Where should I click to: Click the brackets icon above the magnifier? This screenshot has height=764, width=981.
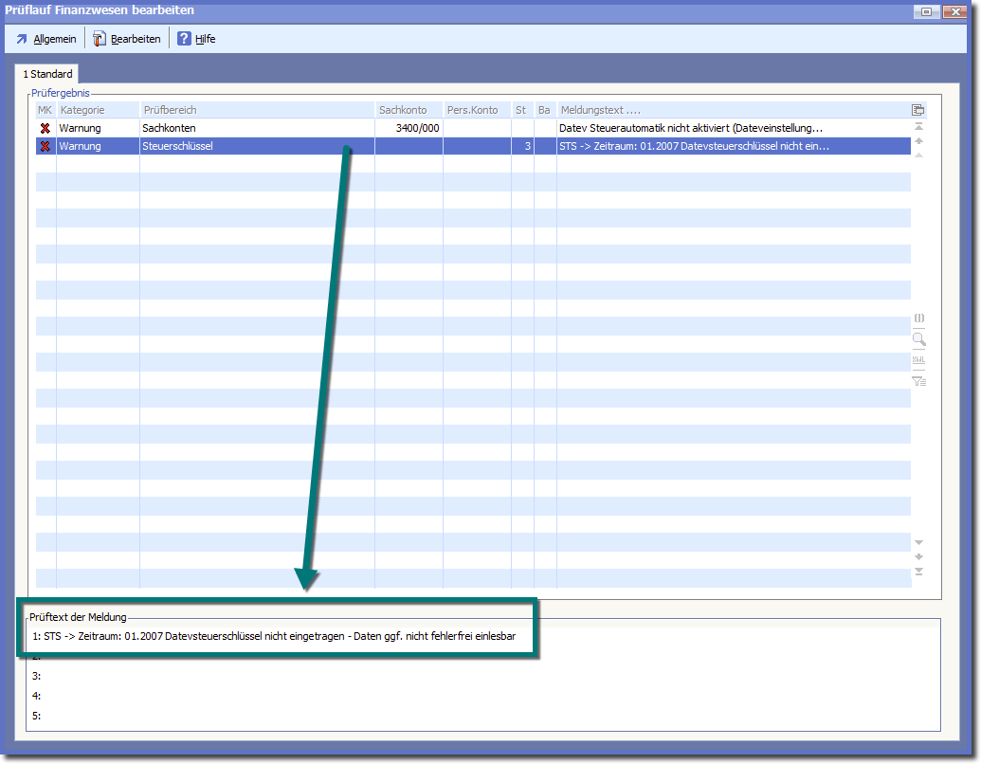tap(917, 318)
